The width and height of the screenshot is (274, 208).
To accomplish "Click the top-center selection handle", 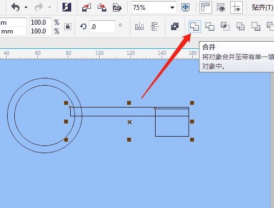I will point(129,103).
